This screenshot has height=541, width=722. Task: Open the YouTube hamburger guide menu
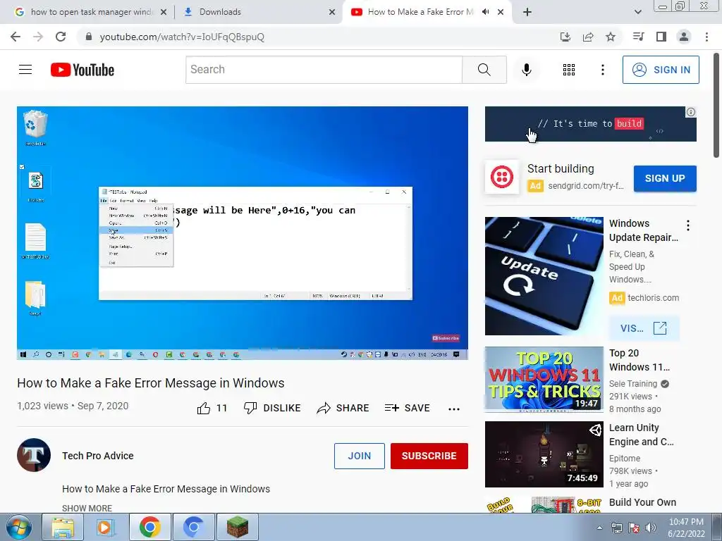pos(25,70)
